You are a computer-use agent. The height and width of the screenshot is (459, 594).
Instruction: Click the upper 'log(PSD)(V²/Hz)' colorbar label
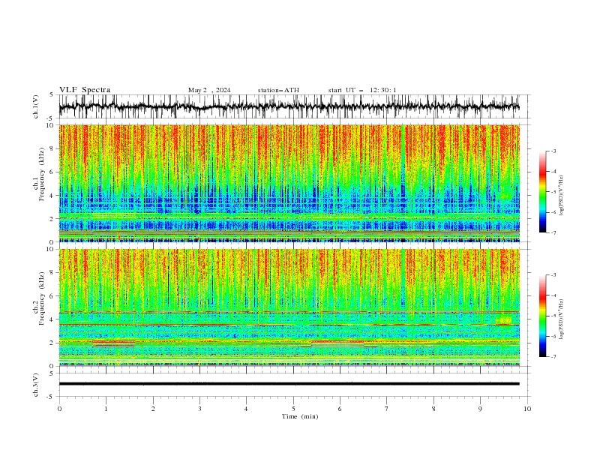pos(561,196)
